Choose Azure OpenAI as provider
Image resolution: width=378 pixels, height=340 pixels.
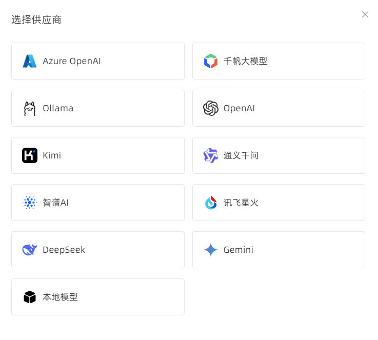tap(98, 61)
